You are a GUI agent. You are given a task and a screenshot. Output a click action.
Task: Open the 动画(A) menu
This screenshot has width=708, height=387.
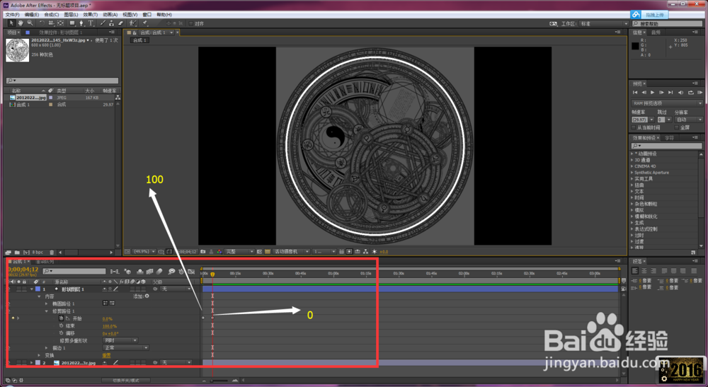[110, 14]
